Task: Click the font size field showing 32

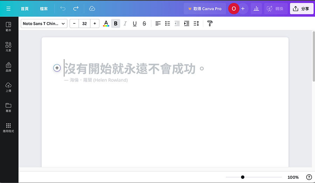Action: 85,23
